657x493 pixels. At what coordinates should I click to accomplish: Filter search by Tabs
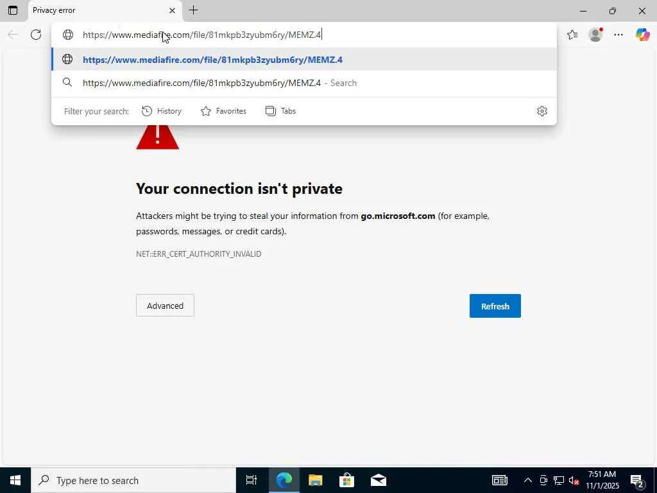click(x=281, y=111)
